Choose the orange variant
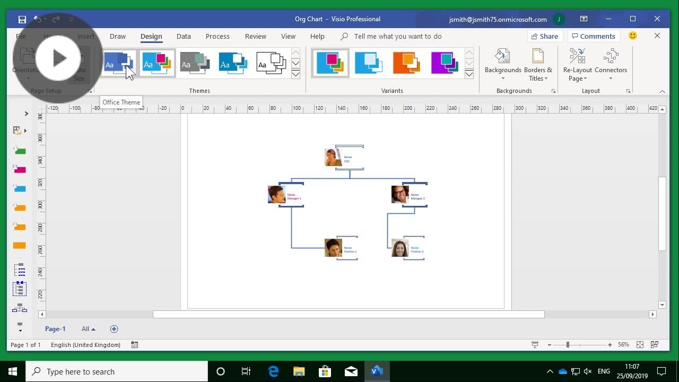Viewport: 679px width, 382px height. click(407, 64)
